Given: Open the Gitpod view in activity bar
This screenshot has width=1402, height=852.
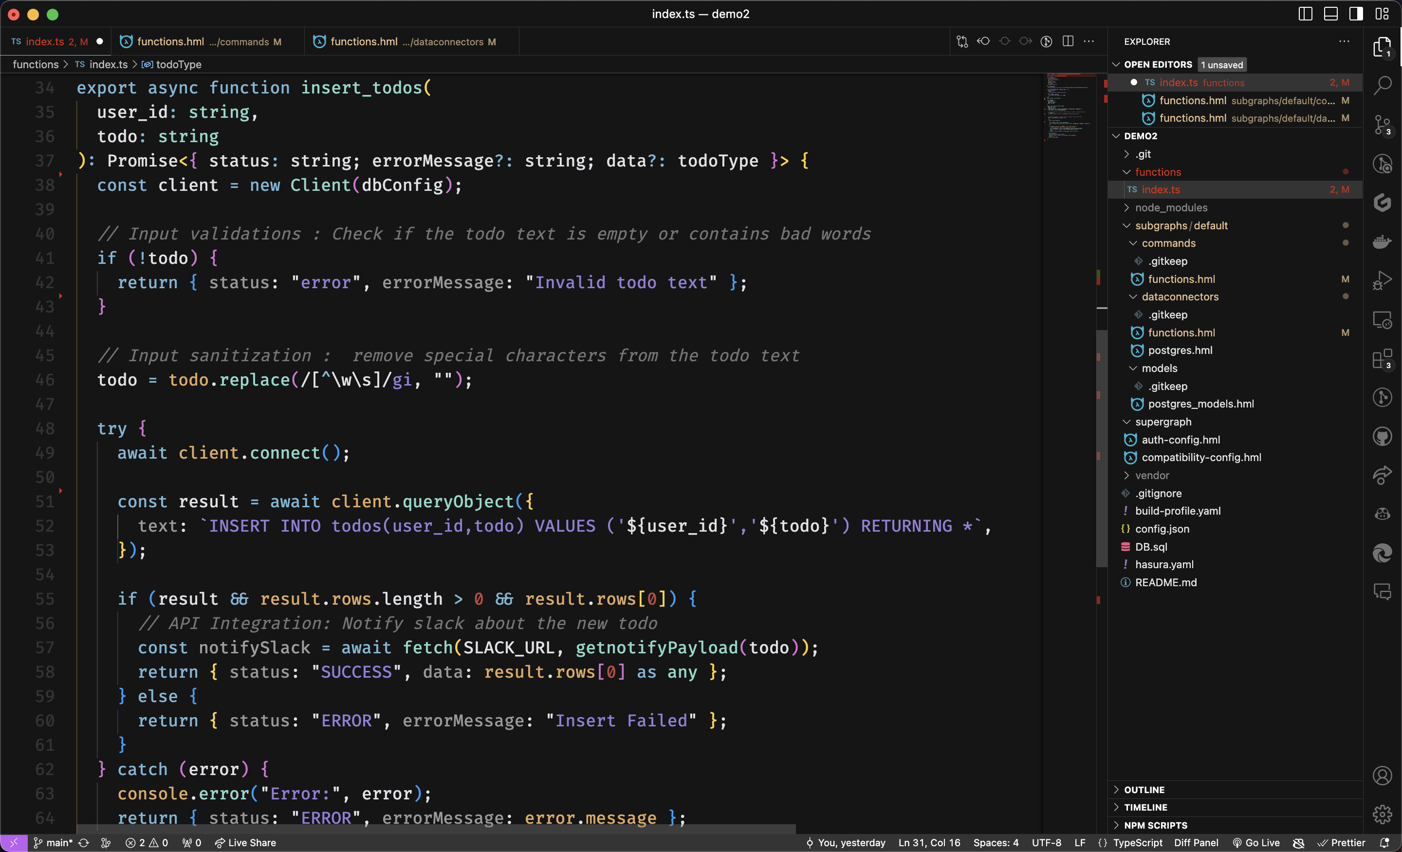Looking at the screenshot, I should point(1382,203).
